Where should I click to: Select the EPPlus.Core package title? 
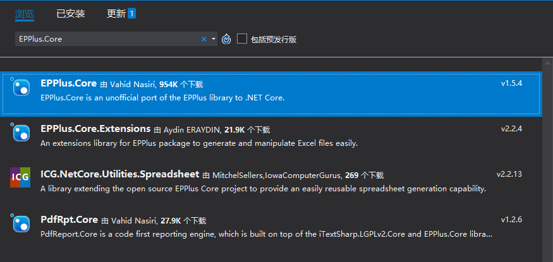pyautogui.click(x=68, y=83)
